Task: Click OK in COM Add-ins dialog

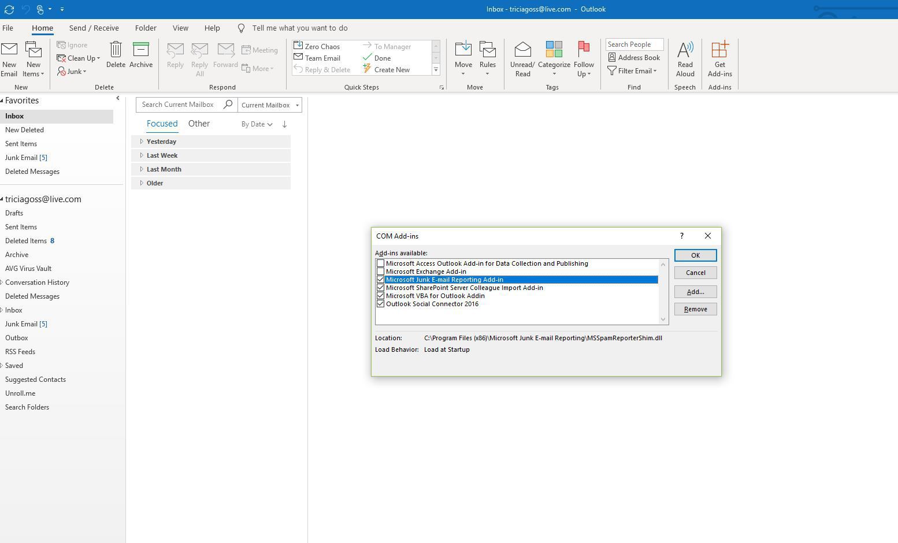Action: [695, 255]
